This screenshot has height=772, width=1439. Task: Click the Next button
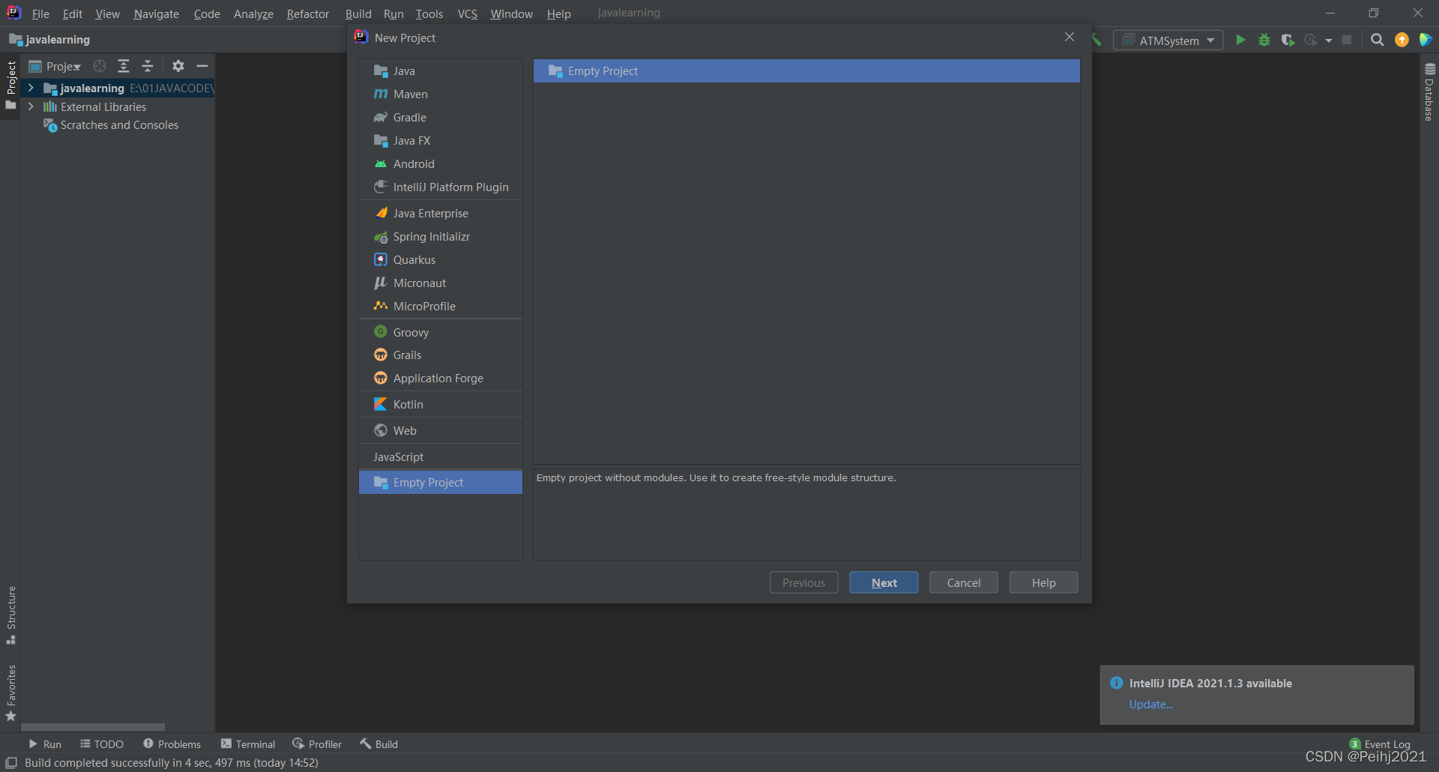pos(884,582)
